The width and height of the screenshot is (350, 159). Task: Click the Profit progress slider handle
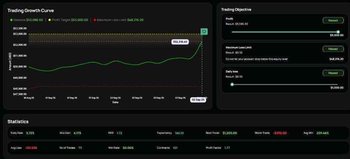[338, 32]
